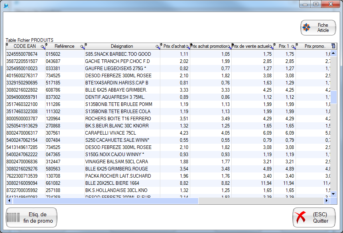Click the vertical scrollbar thumb
Viewport: 343px width, 233px height.
[334, 97]
